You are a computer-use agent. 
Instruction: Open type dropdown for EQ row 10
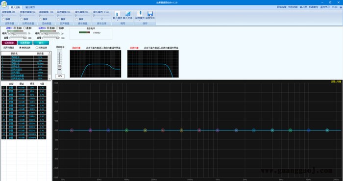(11, 120)
